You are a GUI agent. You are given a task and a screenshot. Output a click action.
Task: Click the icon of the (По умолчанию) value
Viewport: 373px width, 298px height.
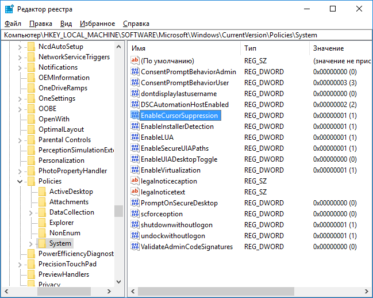pyautogui.click(x=135, y=60)
